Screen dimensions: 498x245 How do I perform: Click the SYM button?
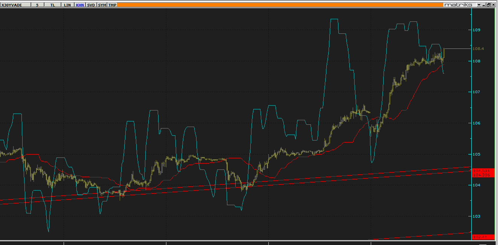click(102, 5)
